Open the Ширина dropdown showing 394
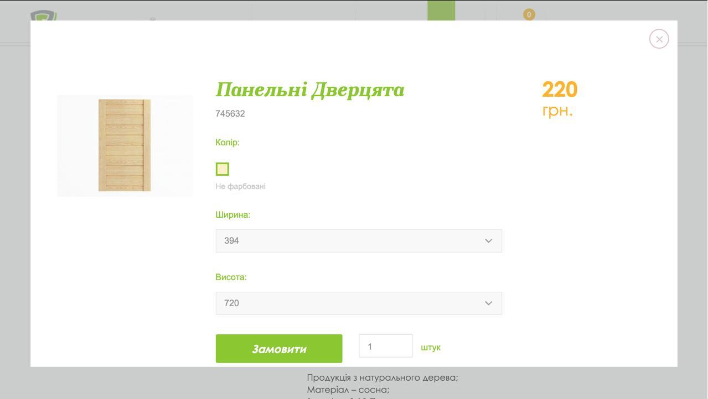708x399 pixels. 358,241
